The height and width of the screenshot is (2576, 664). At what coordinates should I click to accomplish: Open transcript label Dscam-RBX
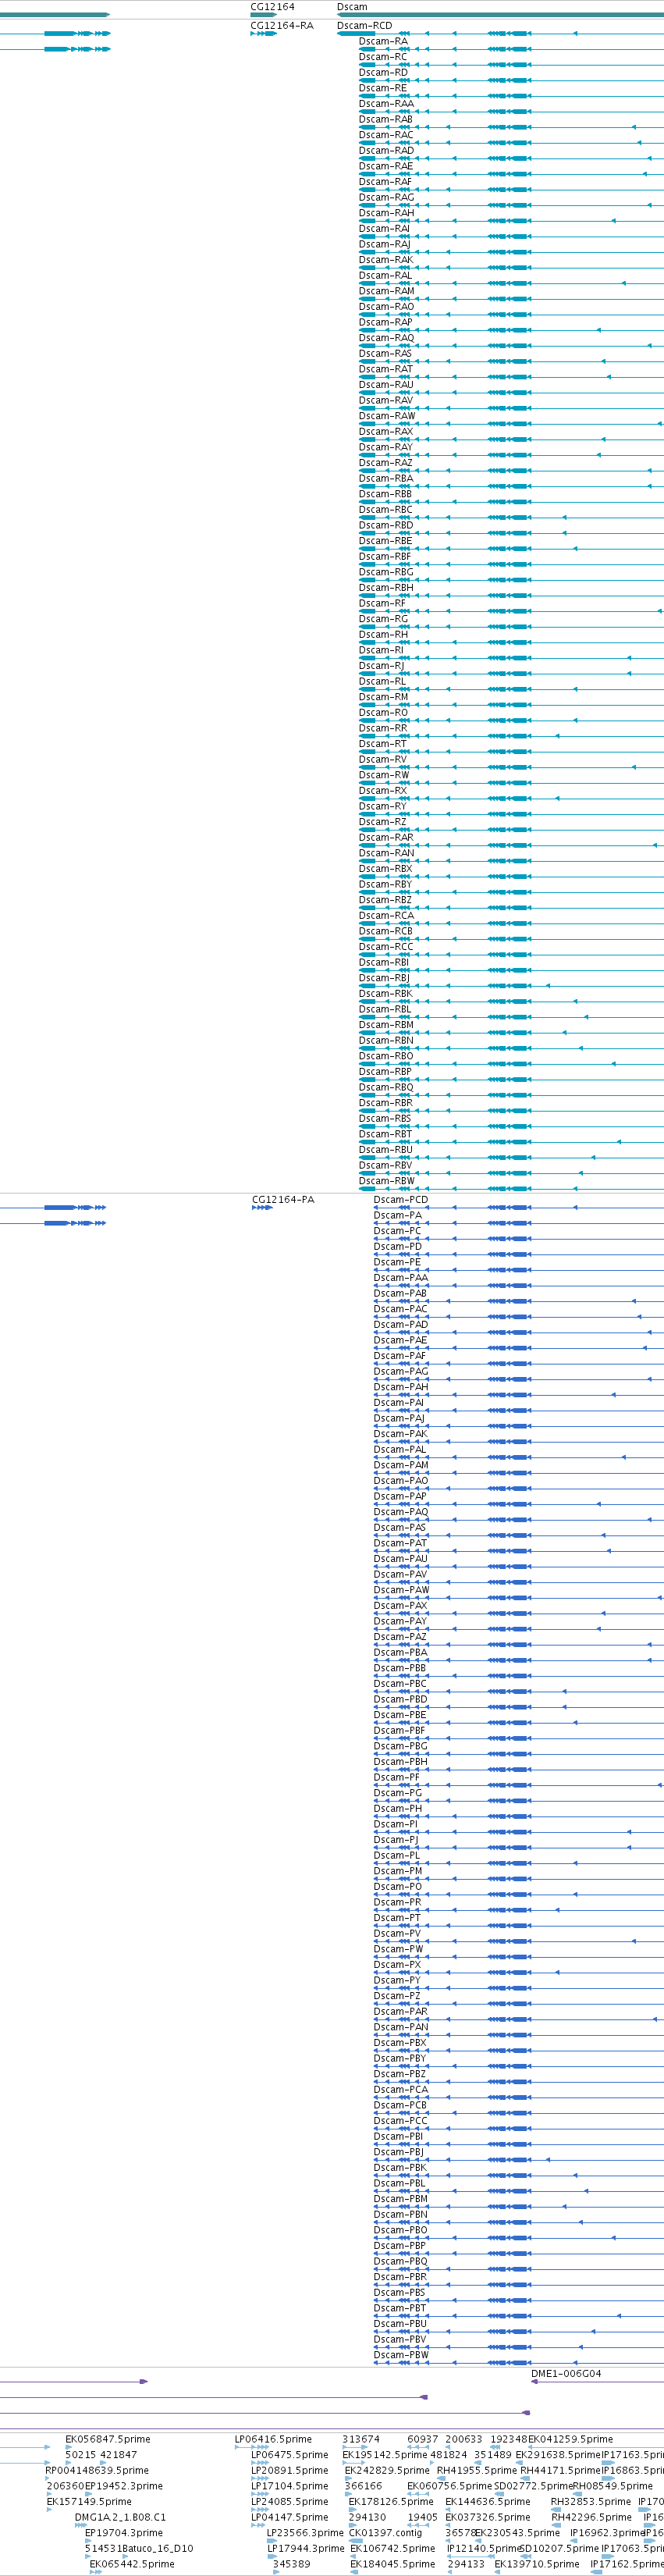385,869
